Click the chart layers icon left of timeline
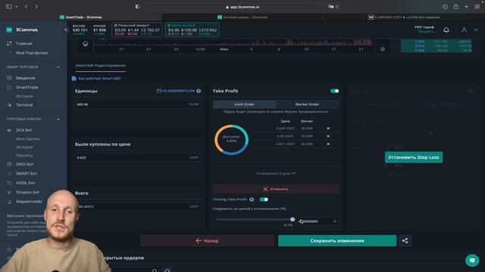This screenshot has height=272, width=485. (86, 44)
